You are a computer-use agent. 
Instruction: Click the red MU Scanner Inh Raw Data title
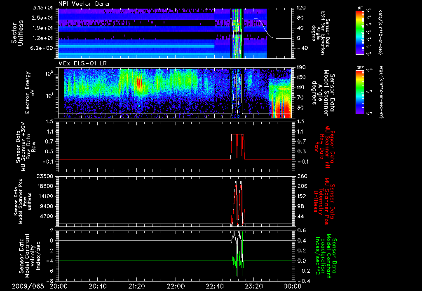point(324,147)
